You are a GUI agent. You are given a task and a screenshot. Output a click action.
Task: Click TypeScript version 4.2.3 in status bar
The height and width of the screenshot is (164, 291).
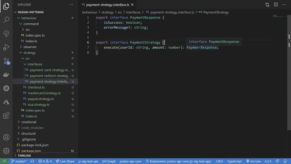coord(268,161)
